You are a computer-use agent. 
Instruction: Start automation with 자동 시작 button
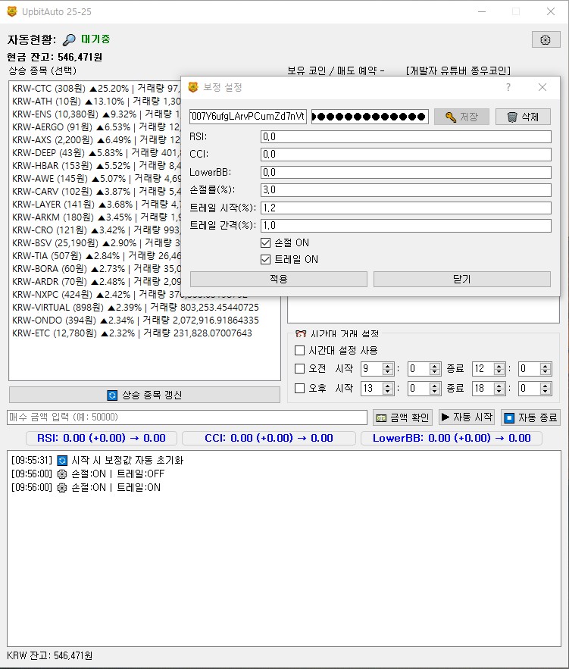(x=466, y=417)
